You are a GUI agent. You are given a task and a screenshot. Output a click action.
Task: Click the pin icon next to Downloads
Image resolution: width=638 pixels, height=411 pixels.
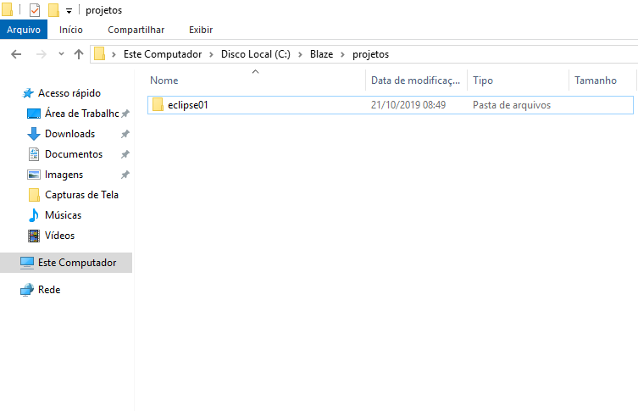pyautogui.click(x=125, y=134)
